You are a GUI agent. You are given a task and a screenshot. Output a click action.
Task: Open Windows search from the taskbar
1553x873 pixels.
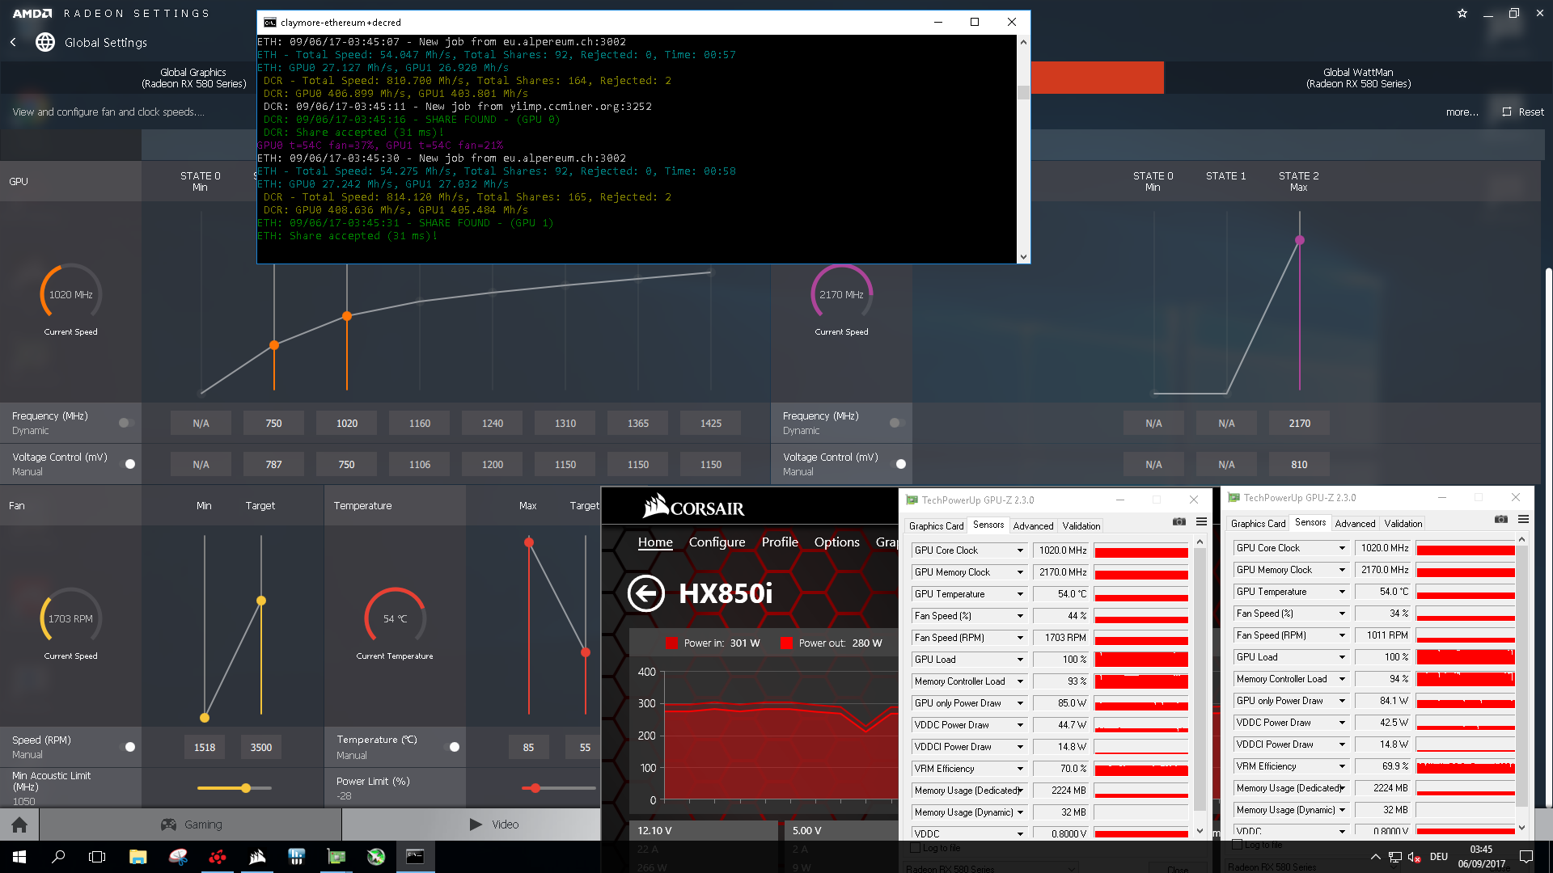coord(58,857)
